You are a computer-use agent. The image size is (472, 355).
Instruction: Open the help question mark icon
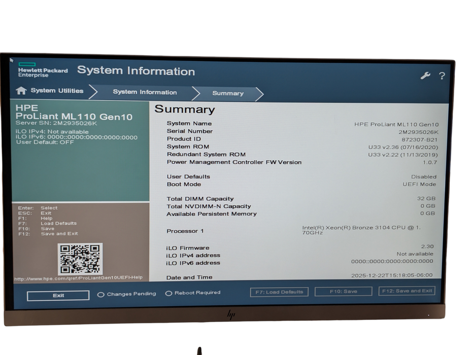(x=442, y=76)
